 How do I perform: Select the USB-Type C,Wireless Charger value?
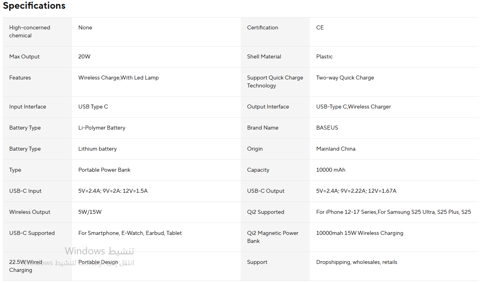pos(353,107)
